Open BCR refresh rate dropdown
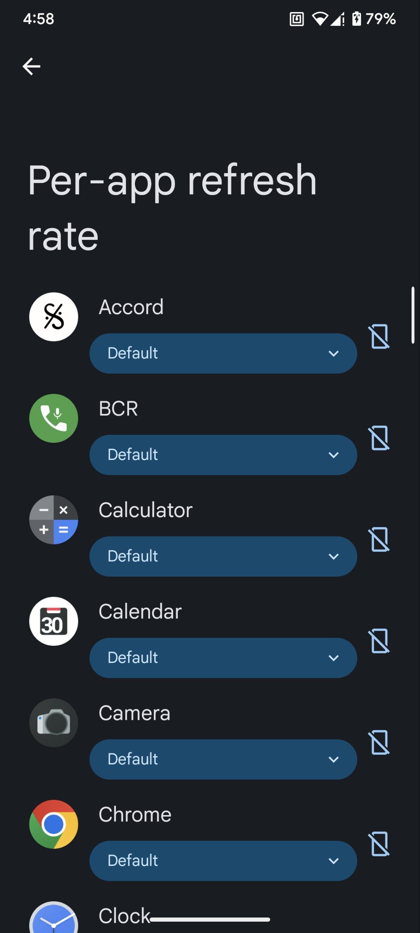This screenshot has width=420, height=933. pos(223,455)
